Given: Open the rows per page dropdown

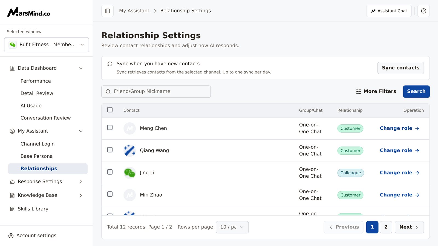Looking at the screenshot, I should coord(232,227).
